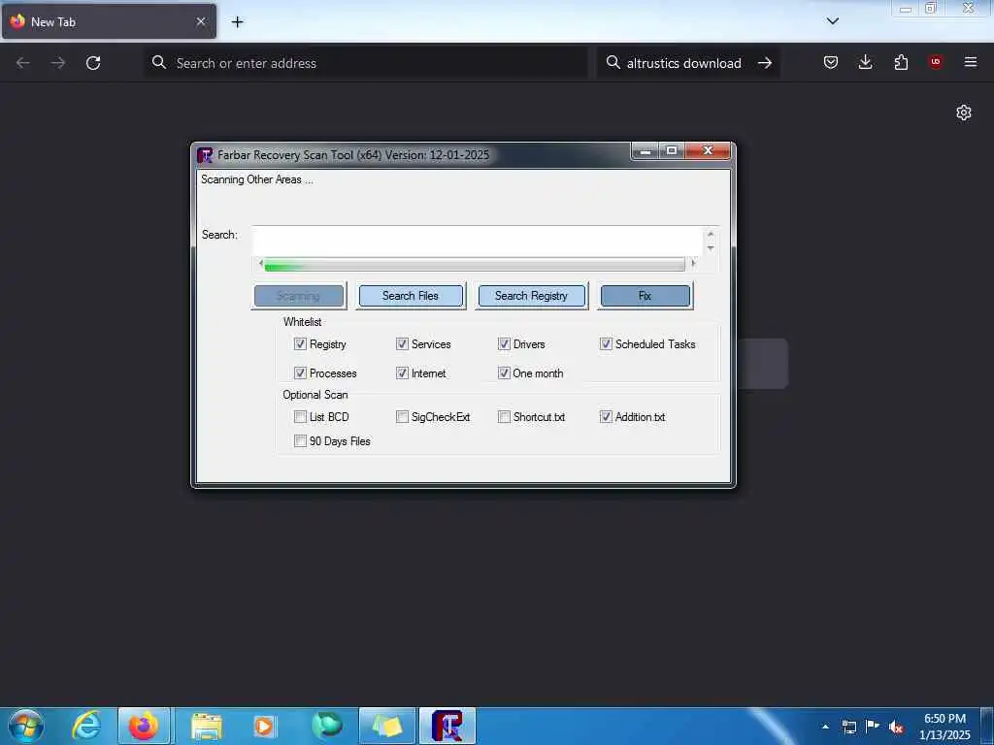Uncheck the Drivers whitelist checkbox
Viewport: 994px width, 745px height.
pyautogui.click(x=504, y=344)
